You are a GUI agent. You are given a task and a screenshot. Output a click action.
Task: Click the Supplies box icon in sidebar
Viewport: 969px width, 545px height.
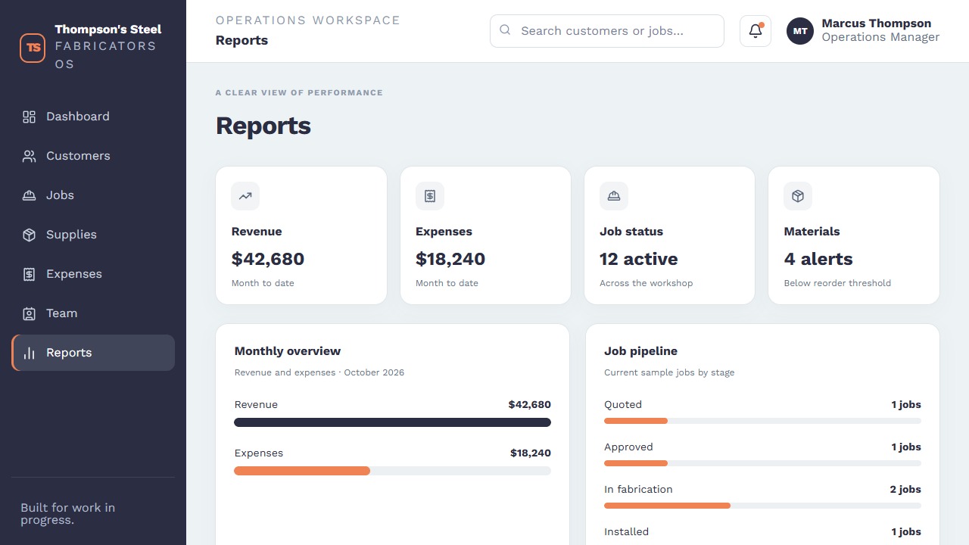click(x=29, y=235)
